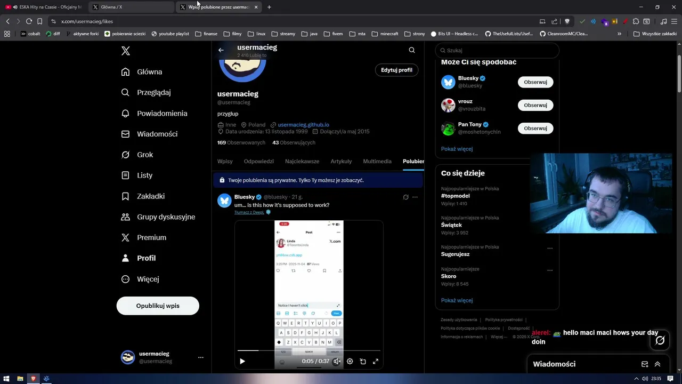Toggle video picture-in-picture icon

click(x=363, y=361)
